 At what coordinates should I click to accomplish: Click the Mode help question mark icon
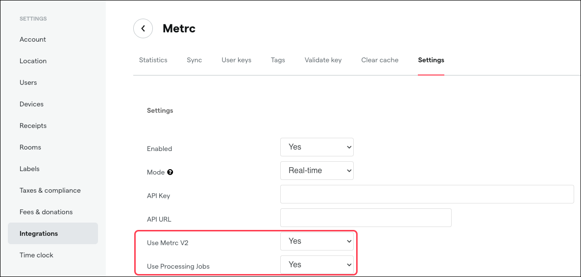(x=170, y=172)
